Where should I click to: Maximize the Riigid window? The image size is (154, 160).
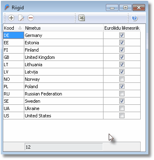[x=125, y=7]
